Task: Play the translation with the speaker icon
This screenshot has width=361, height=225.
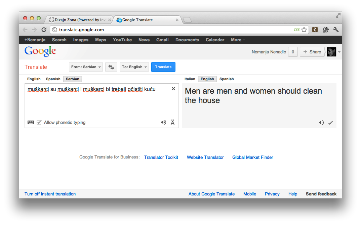Action: click(x=321, y=123)
